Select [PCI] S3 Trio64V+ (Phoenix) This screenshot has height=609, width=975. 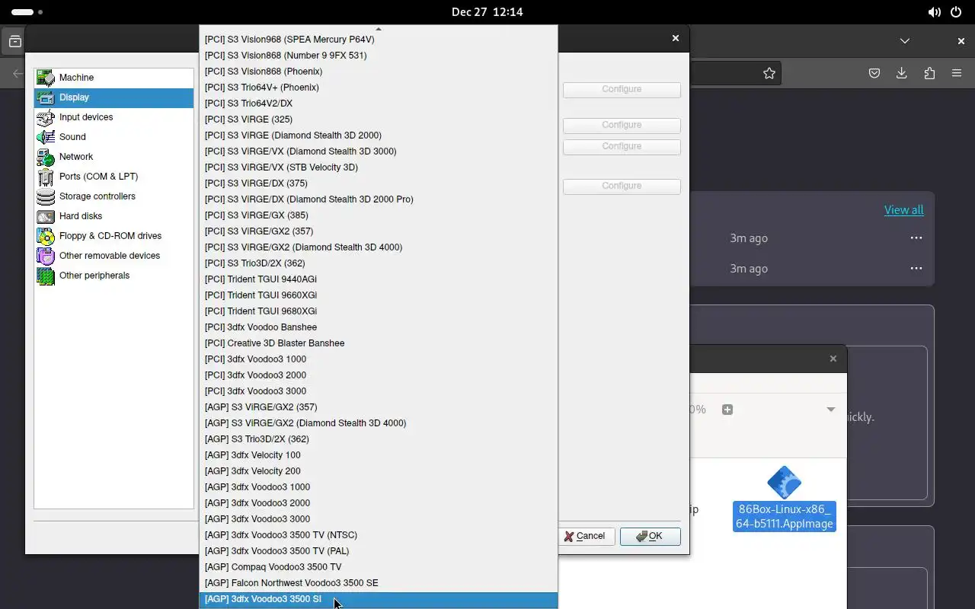click(x=379, y=88)
